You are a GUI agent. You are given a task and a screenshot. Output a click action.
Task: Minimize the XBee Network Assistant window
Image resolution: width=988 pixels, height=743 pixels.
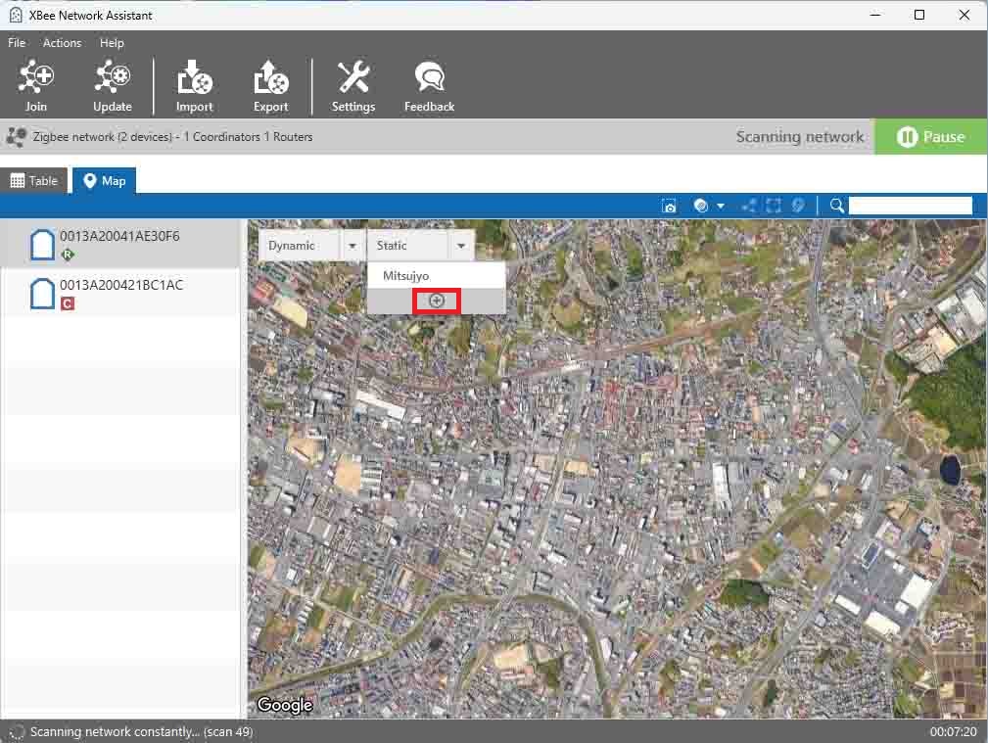click(x=874, y=15)
